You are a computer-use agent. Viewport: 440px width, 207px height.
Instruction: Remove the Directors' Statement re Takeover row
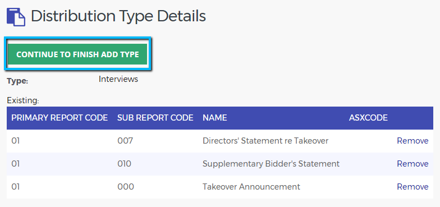(x=412, y=140)
